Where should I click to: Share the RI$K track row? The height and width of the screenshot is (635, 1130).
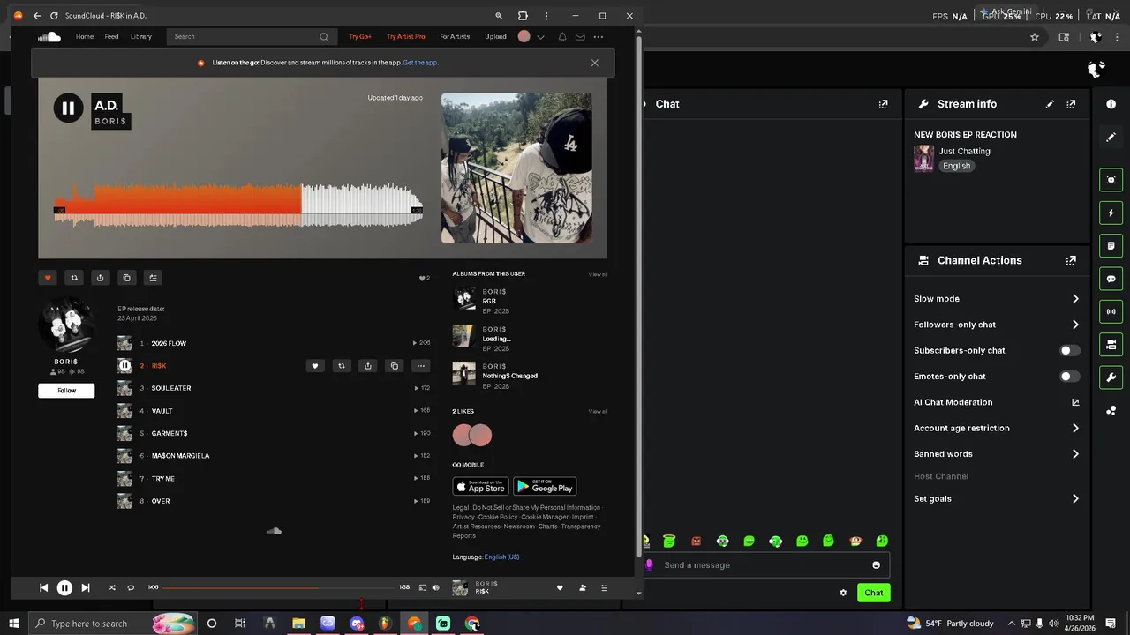click(368, 366)
